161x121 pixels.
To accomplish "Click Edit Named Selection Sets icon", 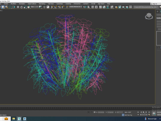I will [x=67, y=7].
